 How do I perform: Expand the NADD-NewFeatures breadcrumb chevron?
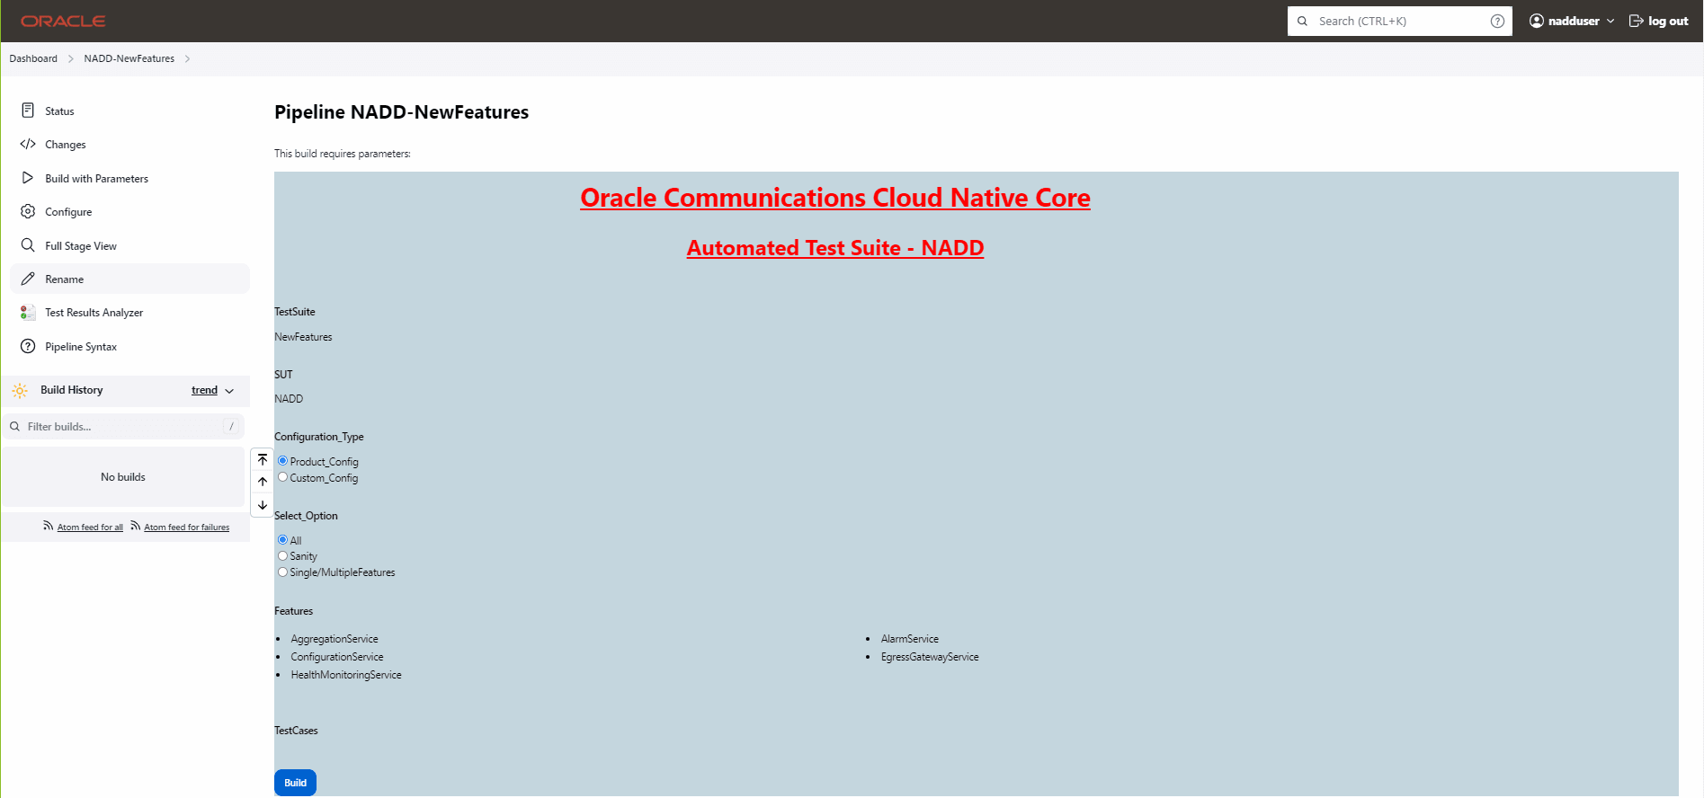pyautogui.click(x=187, y=58)
